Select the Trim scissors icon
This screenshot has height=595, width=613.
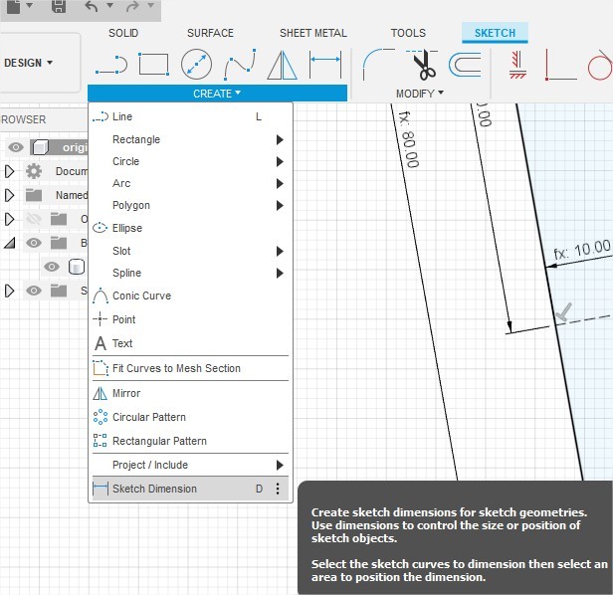[x=422, y=65]
